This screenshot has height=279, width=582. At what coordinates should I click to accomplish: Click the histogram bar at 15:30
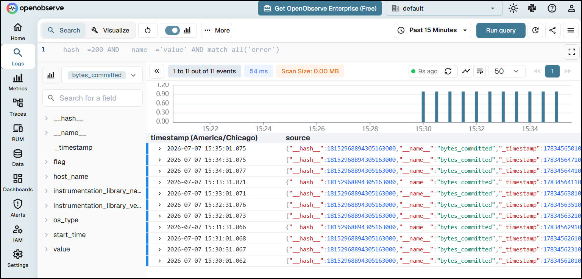(423, 107)
